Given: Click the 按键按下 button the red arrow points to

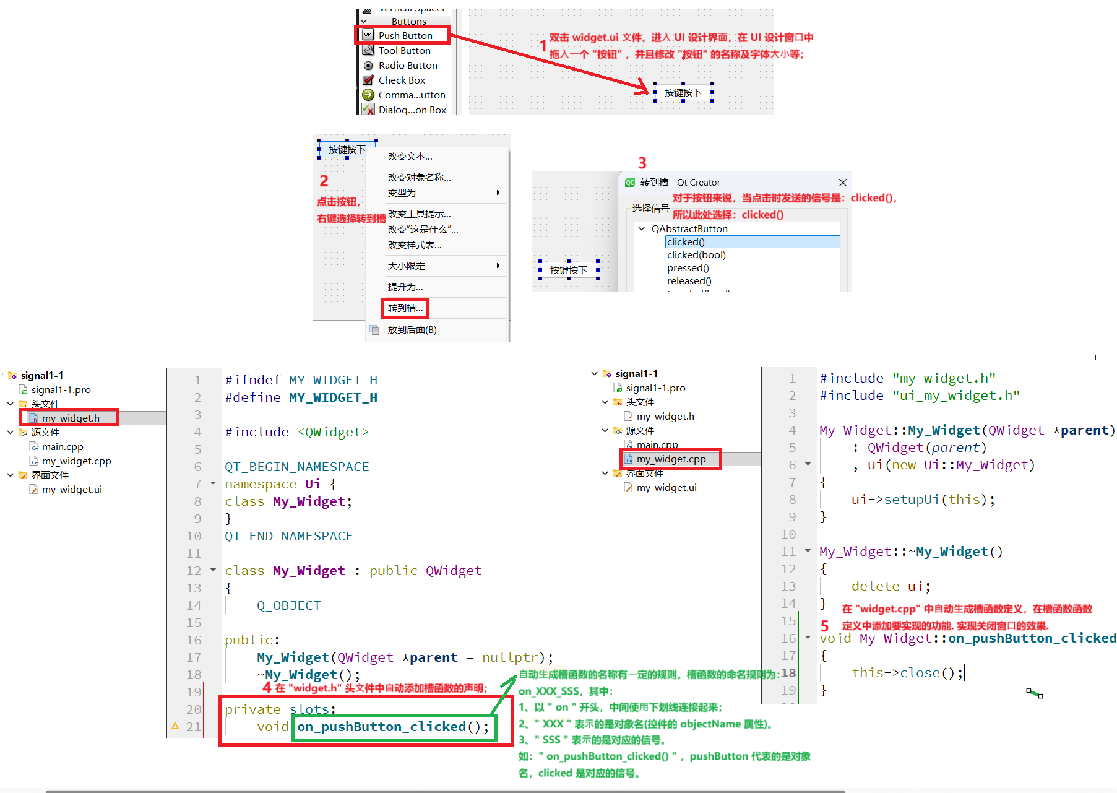Looking at the screenshot, I should click(x=683, y=92).
